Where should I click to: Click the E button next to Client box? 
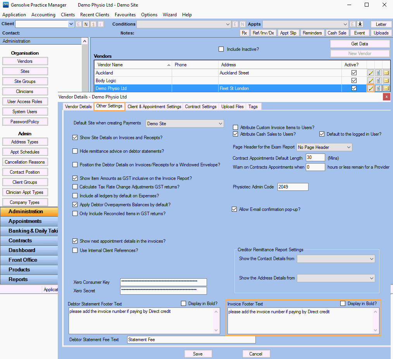(x=78, y=24)
